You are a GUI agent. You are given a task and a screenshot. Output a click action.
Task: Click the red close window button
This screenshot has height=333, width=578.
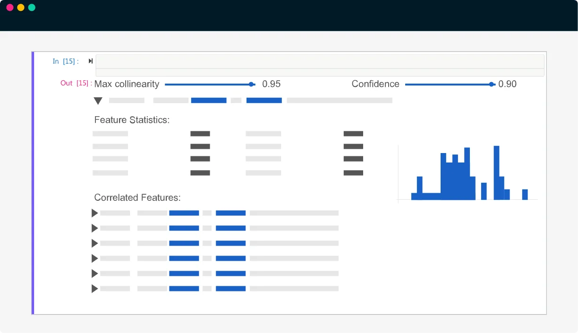click(x=10, y=8)
